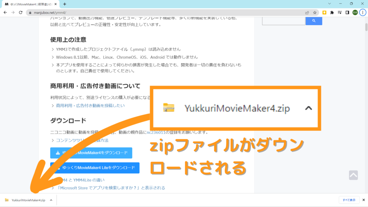
Task: Click the blue magnifier search button
Action: [313, 21]
